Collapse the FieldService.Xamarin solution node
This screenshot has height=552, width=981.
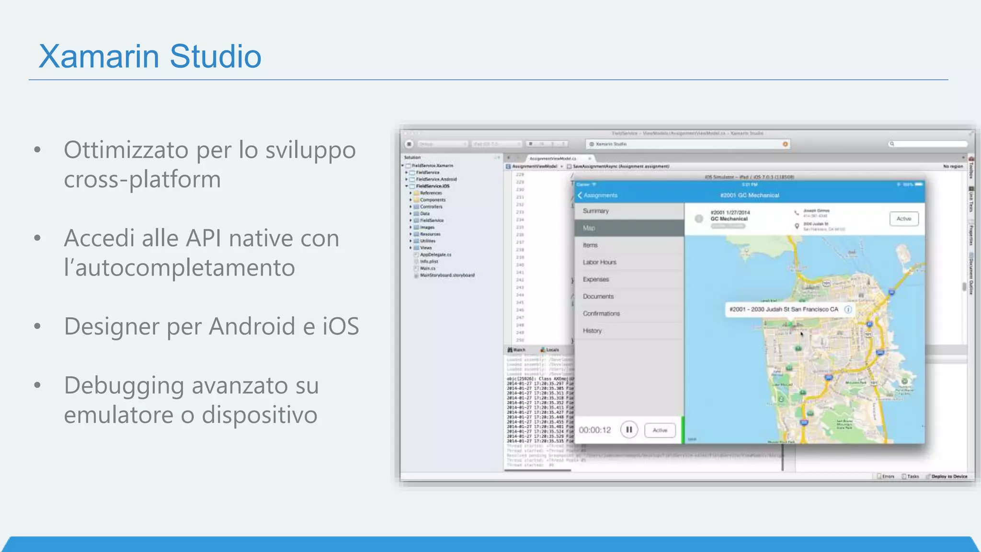pos(403,166)
